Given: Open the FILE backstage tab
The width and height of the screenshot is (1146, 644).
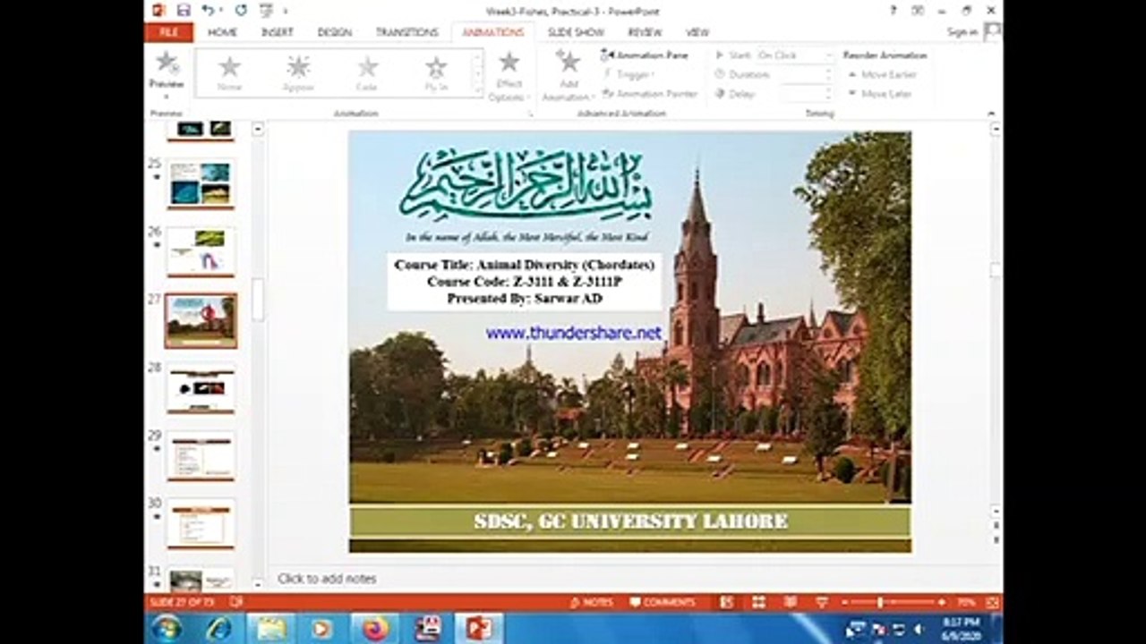Looking at the screenshot, I should click(168, 32).
